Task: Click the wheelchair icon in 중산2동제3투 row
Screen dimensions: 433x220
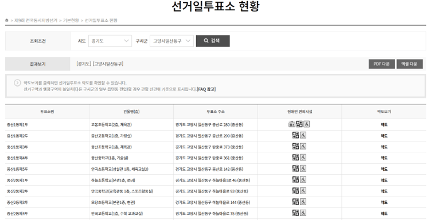Action: point(303,202)
